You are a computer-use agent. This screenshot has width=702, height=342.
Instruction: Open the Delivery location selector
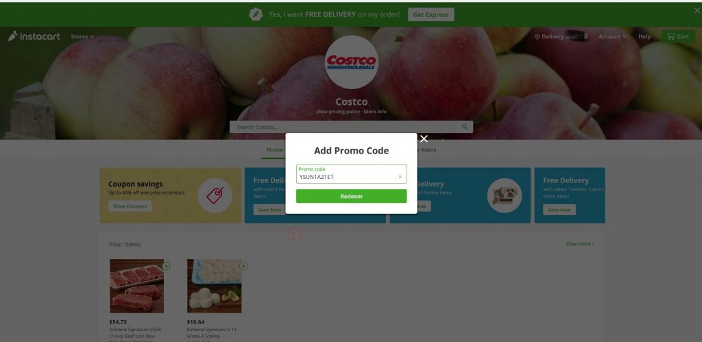561,36
